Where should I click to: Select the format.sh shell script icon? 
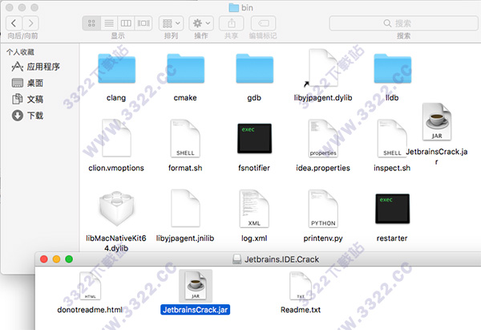185,138
